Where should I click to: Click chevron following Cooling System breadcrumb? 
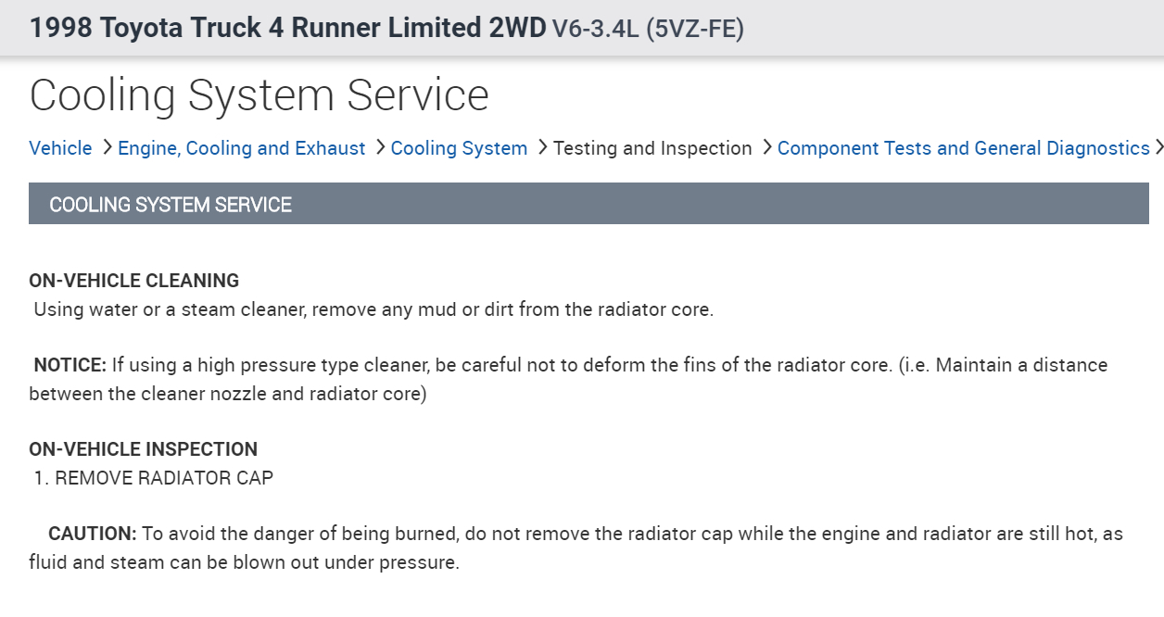coord(542,148)
